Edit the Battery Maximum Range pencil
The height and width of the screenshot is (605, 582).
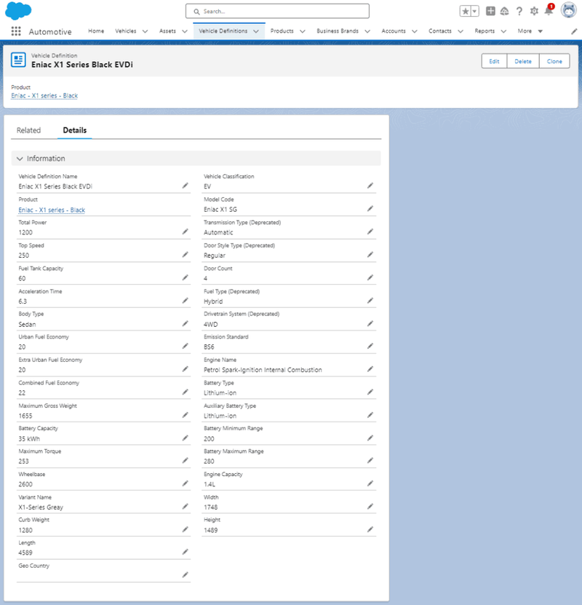(x=370, y=460)
